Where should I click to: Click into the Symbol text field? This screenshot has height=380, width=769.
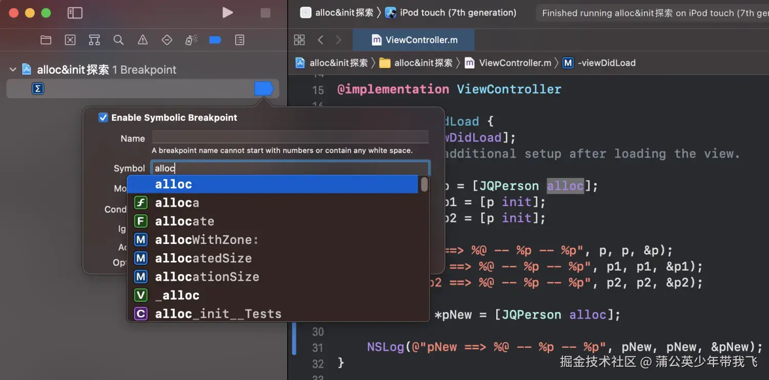290,168
